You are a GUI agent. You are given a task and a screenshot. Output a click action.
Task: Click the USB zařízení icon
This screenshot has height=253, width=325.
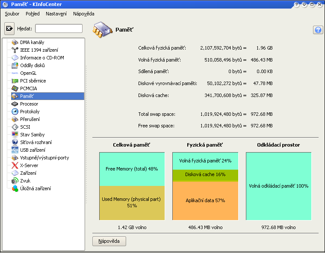(x=15, y=150)
